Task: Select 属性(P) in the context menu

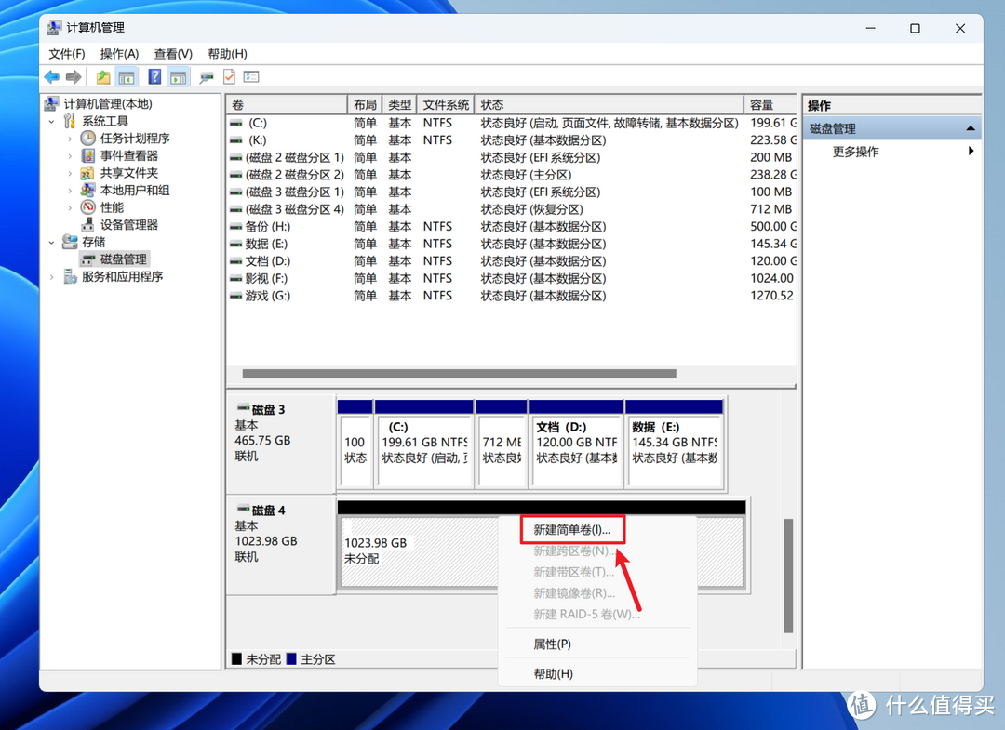Action: [x=552, y=644]
